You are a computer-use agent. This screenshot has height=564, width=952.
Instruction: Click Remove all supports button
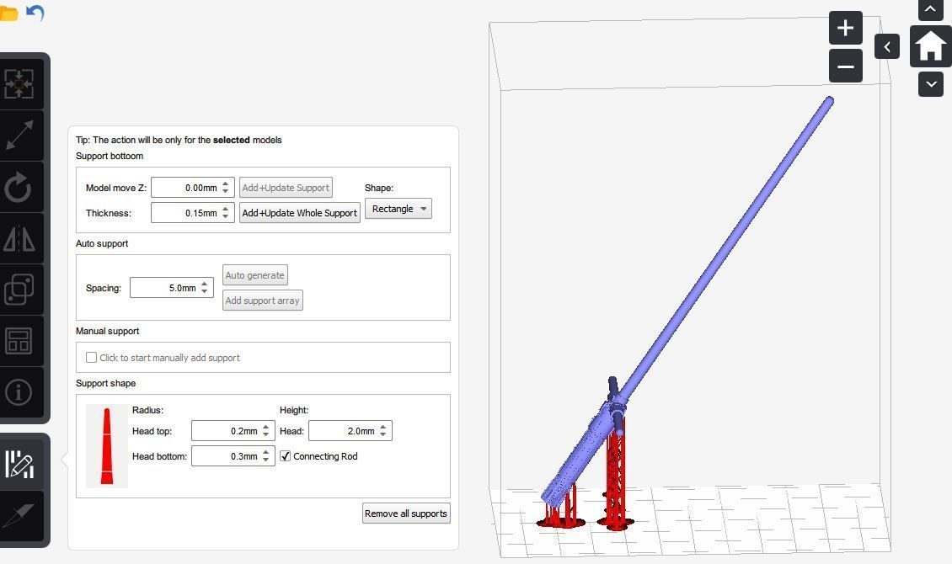[406, 513]
